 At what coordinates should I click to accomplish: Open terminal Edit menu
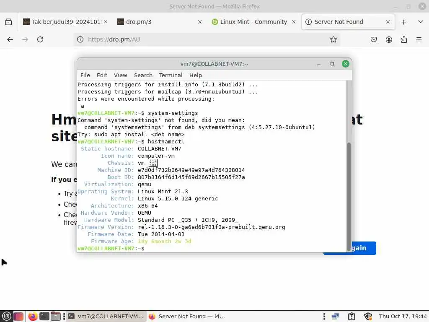pos(102,75)
